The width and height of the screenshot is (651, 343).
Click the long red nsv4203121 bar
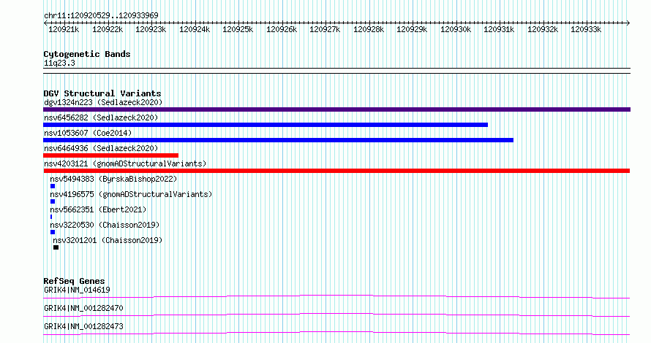point(336,171)
